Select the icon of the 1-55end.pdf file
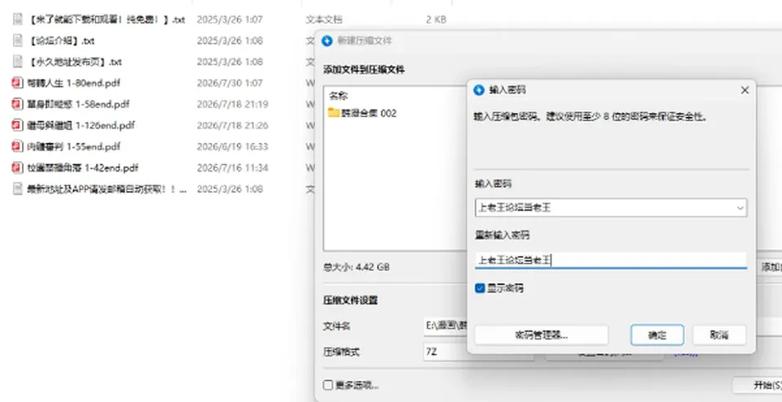This screenshot has height=402, width=782. point(17,146)
